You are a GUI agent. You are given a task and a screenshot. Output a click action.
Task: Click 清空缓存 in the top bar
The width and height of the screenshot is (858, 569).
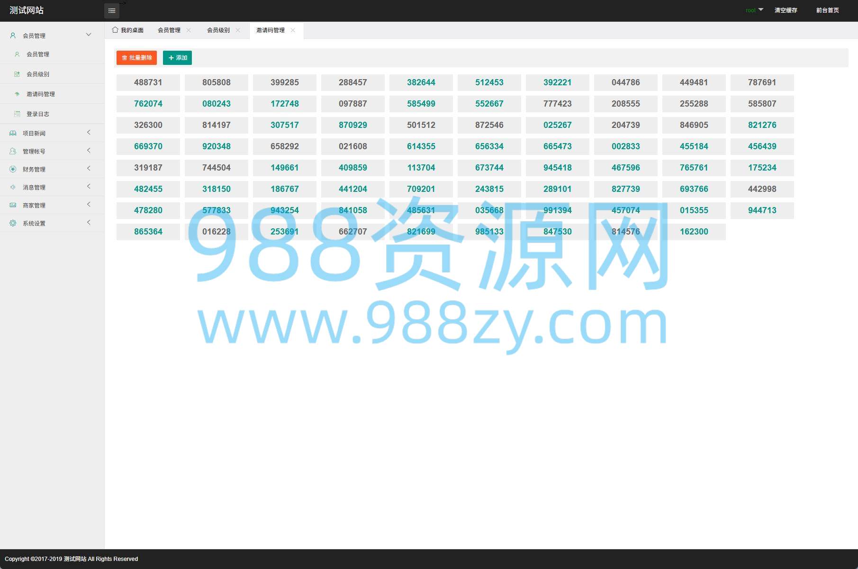tap(786, 10)
